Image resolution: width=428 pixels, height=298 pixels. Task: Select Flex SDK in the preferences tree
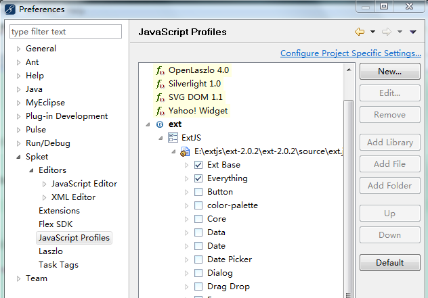(x=56, y=224)
